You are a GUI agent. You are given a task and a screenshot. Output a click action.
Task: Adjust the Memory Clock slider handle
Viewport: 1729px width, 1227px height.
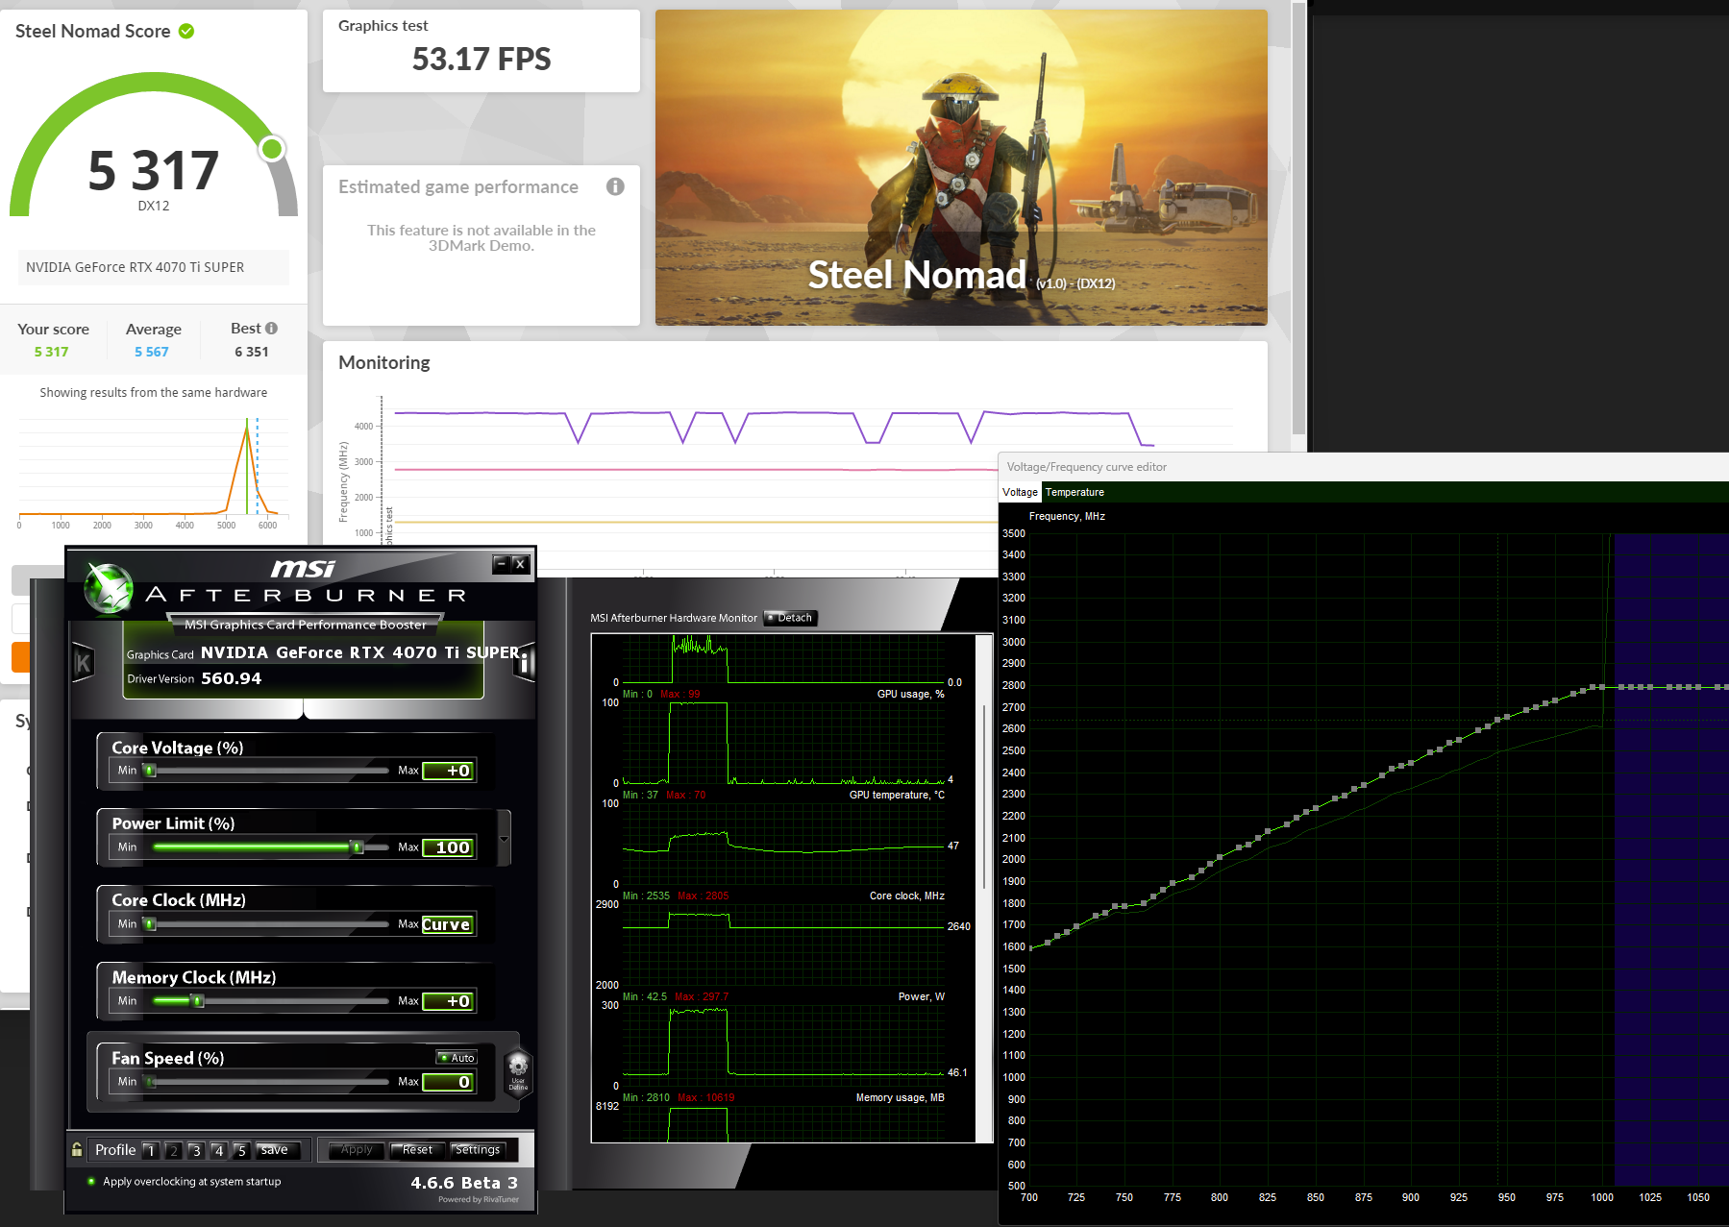(x=198, y=1000)
